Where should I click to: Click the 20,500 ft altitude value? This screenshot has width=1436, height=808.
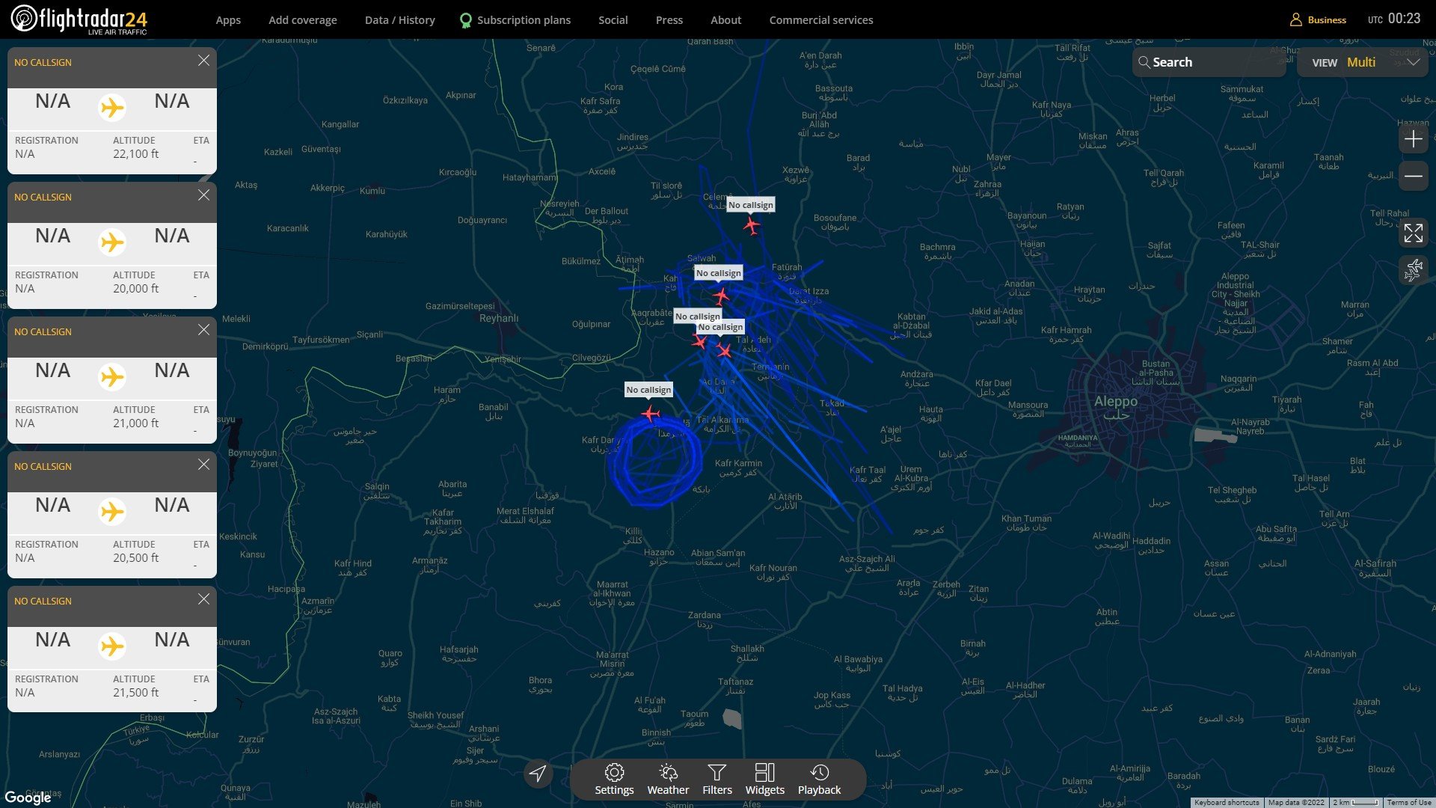pyautogui.click(x=136, y=558)
